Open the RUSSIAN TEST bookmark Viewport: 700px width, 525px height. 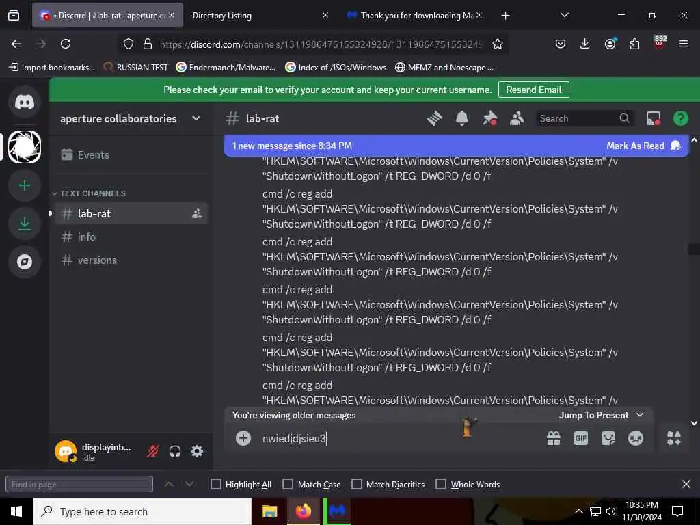136,68
